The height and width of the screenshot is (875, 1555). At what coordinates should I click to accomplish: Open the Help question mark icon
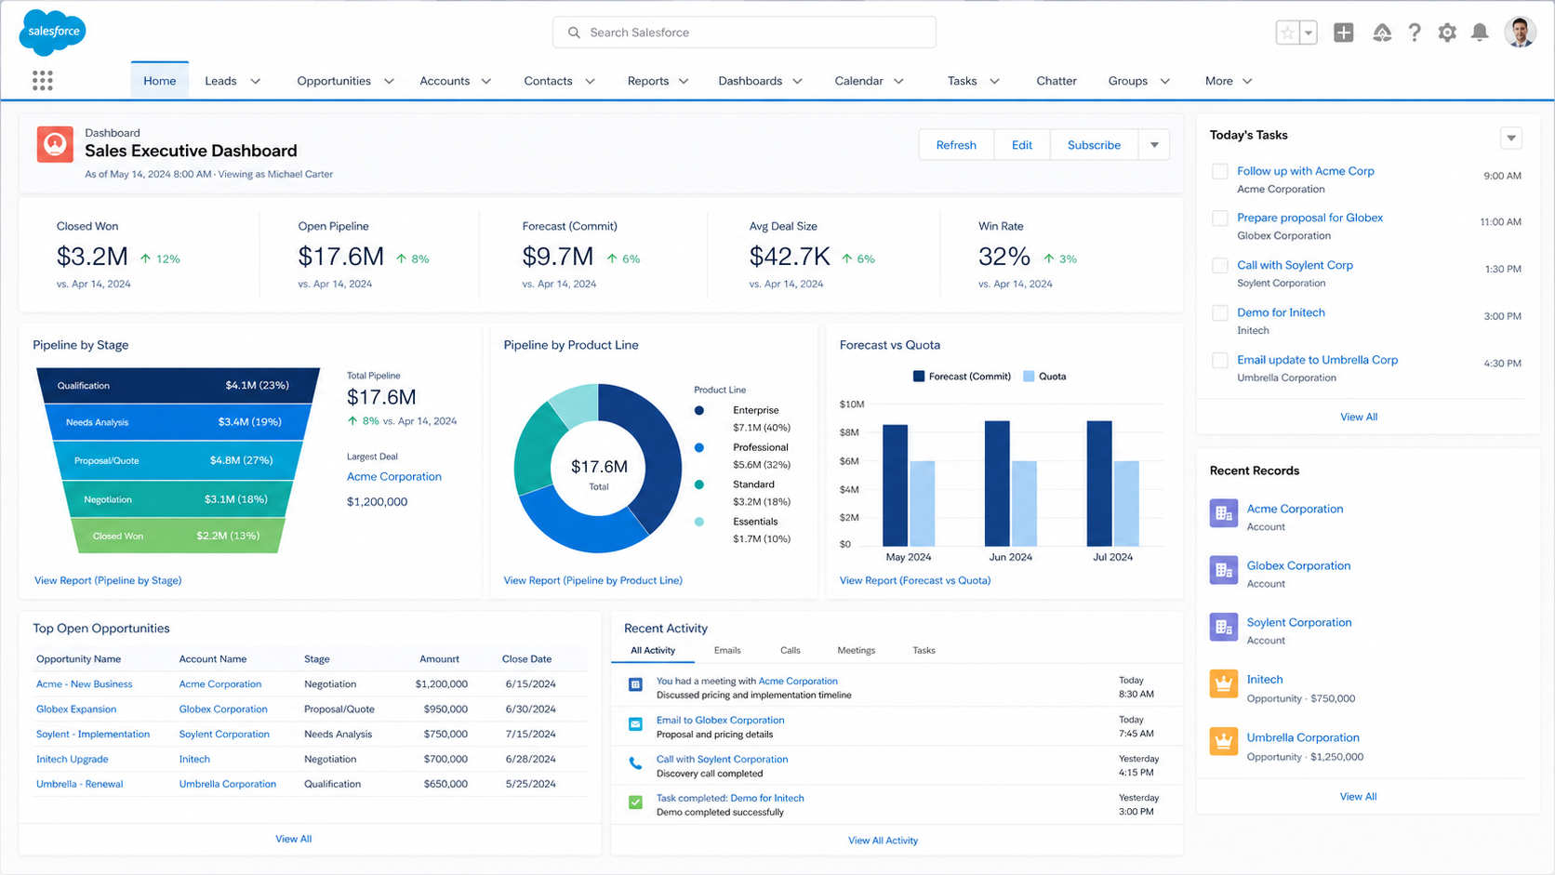1415,33
